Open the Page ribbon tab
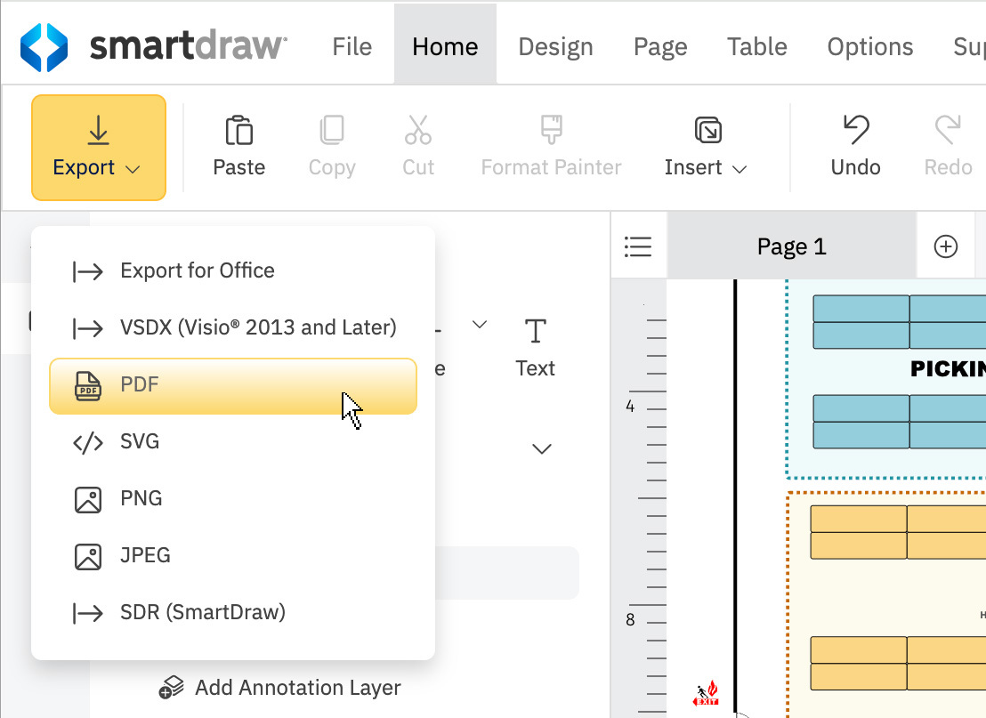This screenshot has height=718, width=986. click(x=660, y=47)
